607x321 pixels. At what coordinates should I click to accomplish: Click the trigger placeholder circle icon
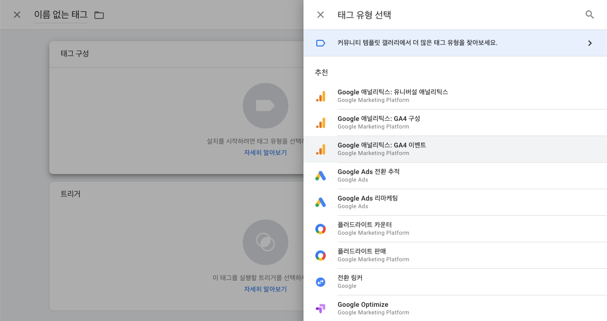coord(266,242)
